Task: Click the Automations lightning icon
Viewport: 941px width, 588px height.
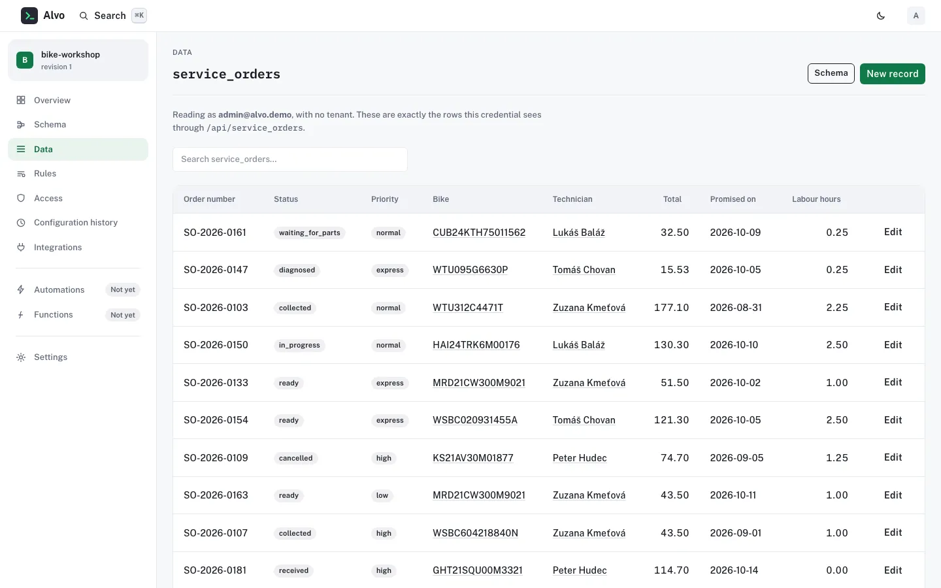Action: coord(21,289)
